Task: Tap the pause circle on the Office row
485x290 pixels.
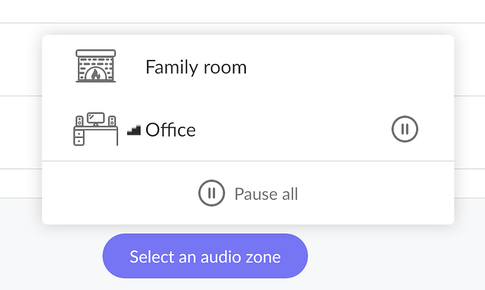Action: coord(405,129)
